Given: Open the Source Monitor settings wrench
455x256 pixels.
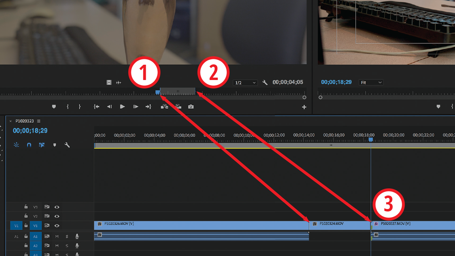Looking at the screenshot, I should (x=265, y=82).
